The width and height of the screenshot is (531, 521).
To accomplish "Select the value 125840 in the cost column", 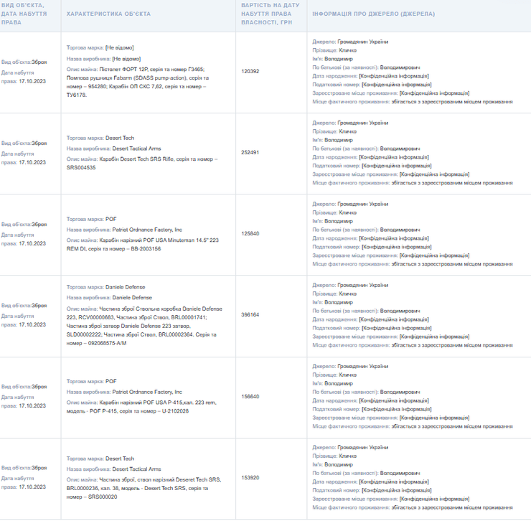I will [250, 233].
